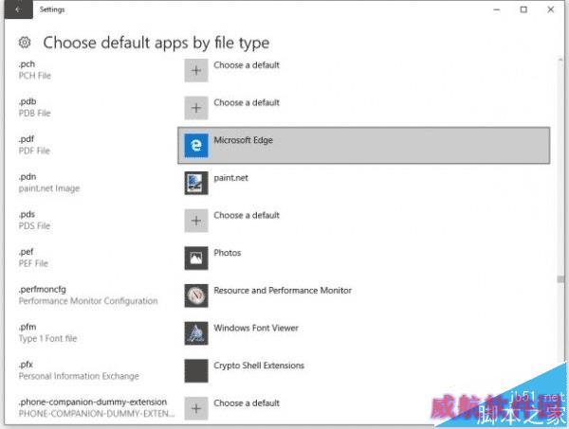
Task: Click plus icon for .phone-companion-dummy-extension
Action: point(196,408)
